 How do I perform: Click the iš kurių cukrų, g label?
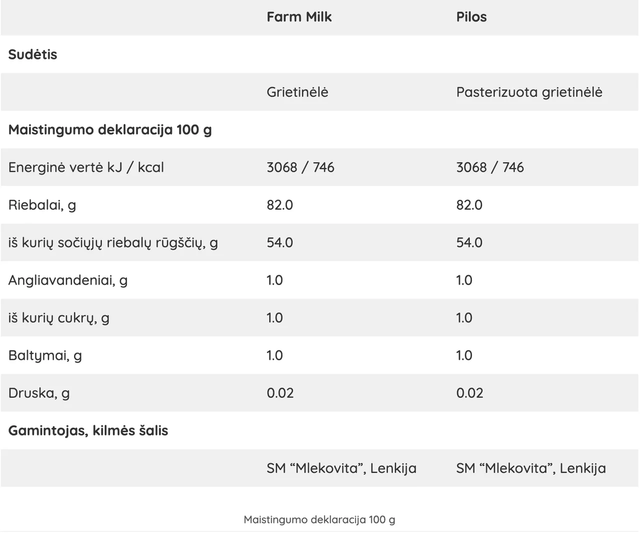(58, 318)
